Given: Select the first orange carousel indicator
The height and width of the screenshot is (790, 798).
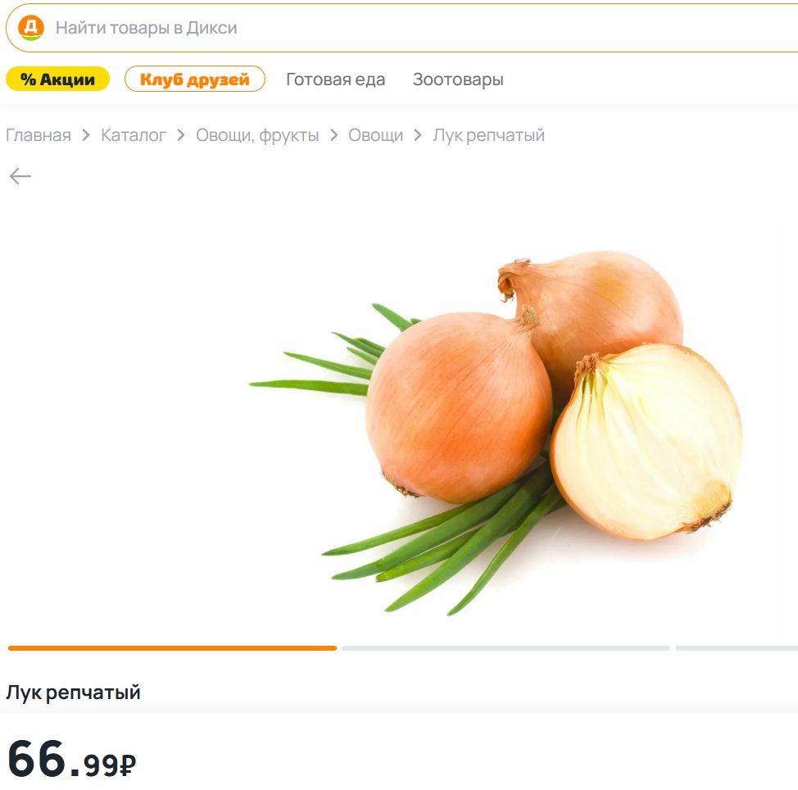Looking at the screenshot, I should pos(173,648).
